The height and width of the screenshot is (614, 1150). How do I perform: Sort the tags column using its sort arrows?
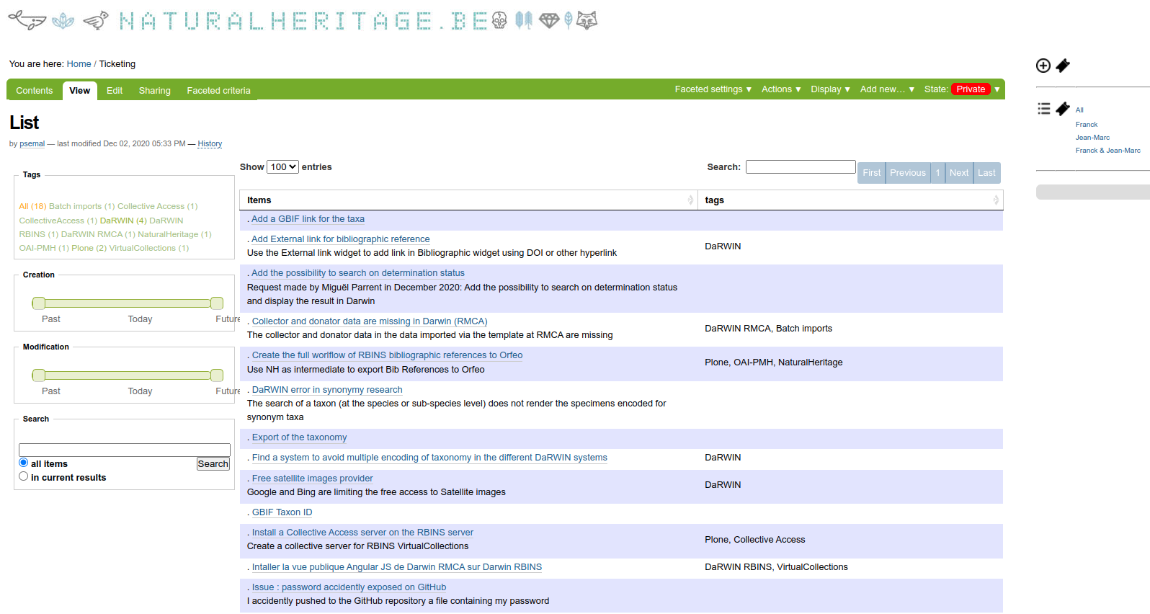[x=995, y=200]
